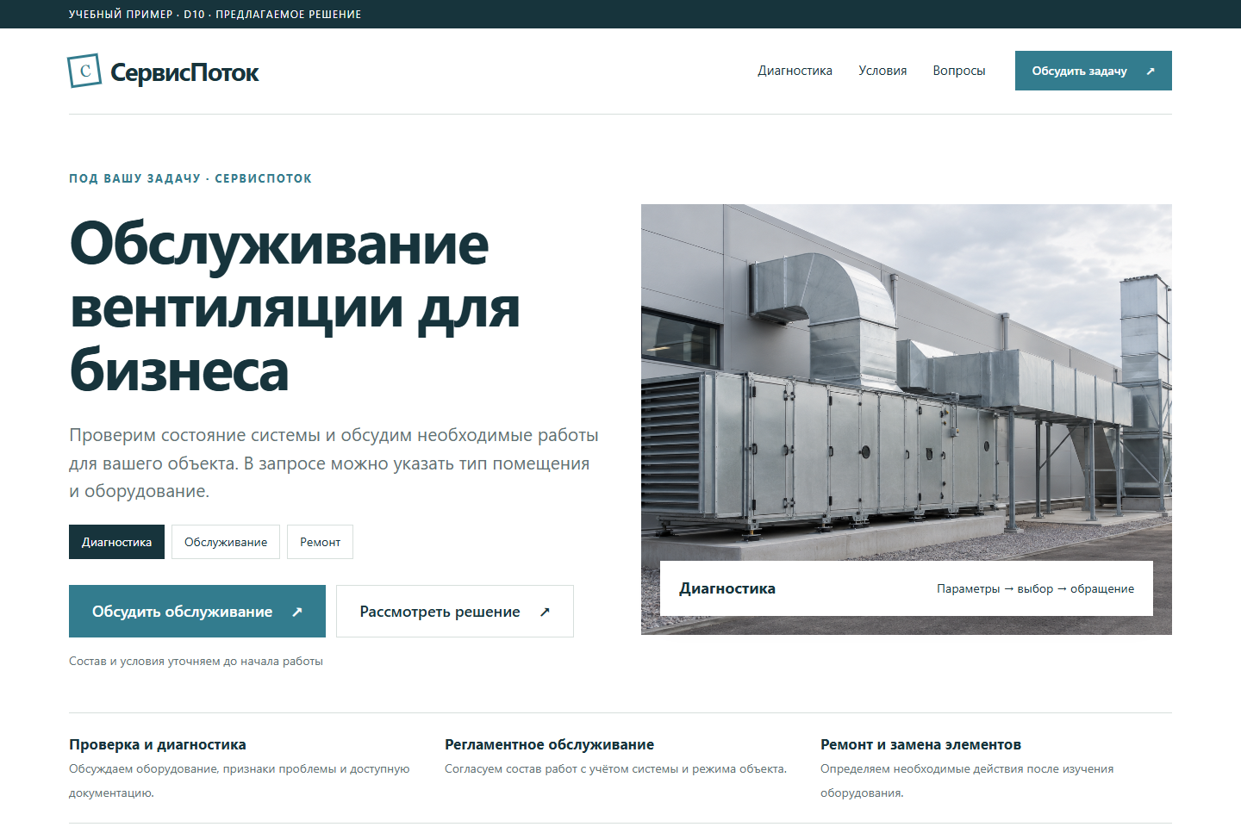Screen dimensions: 1241x827
Task: Click the Согласуем состав работ description text
Action: pyautogui.click(x=615, y=768)
